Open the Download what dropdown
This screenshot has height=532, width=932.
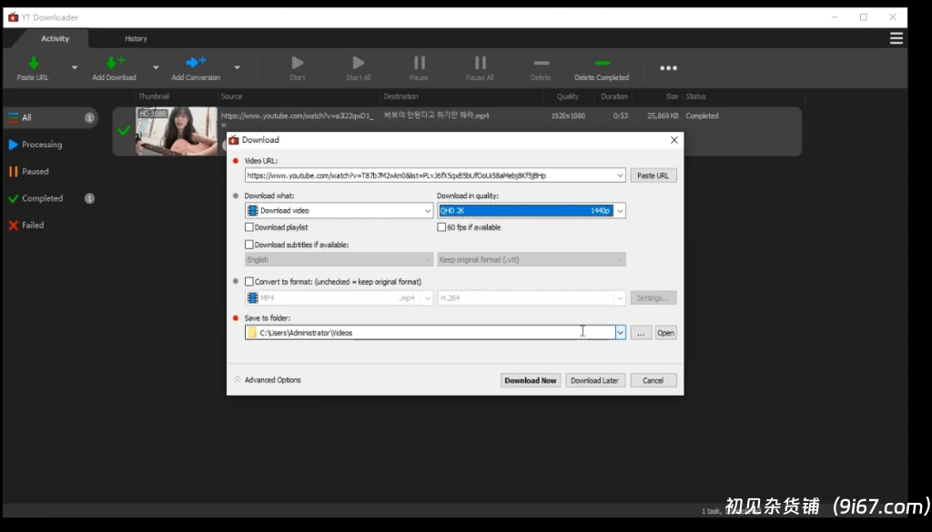339,211
